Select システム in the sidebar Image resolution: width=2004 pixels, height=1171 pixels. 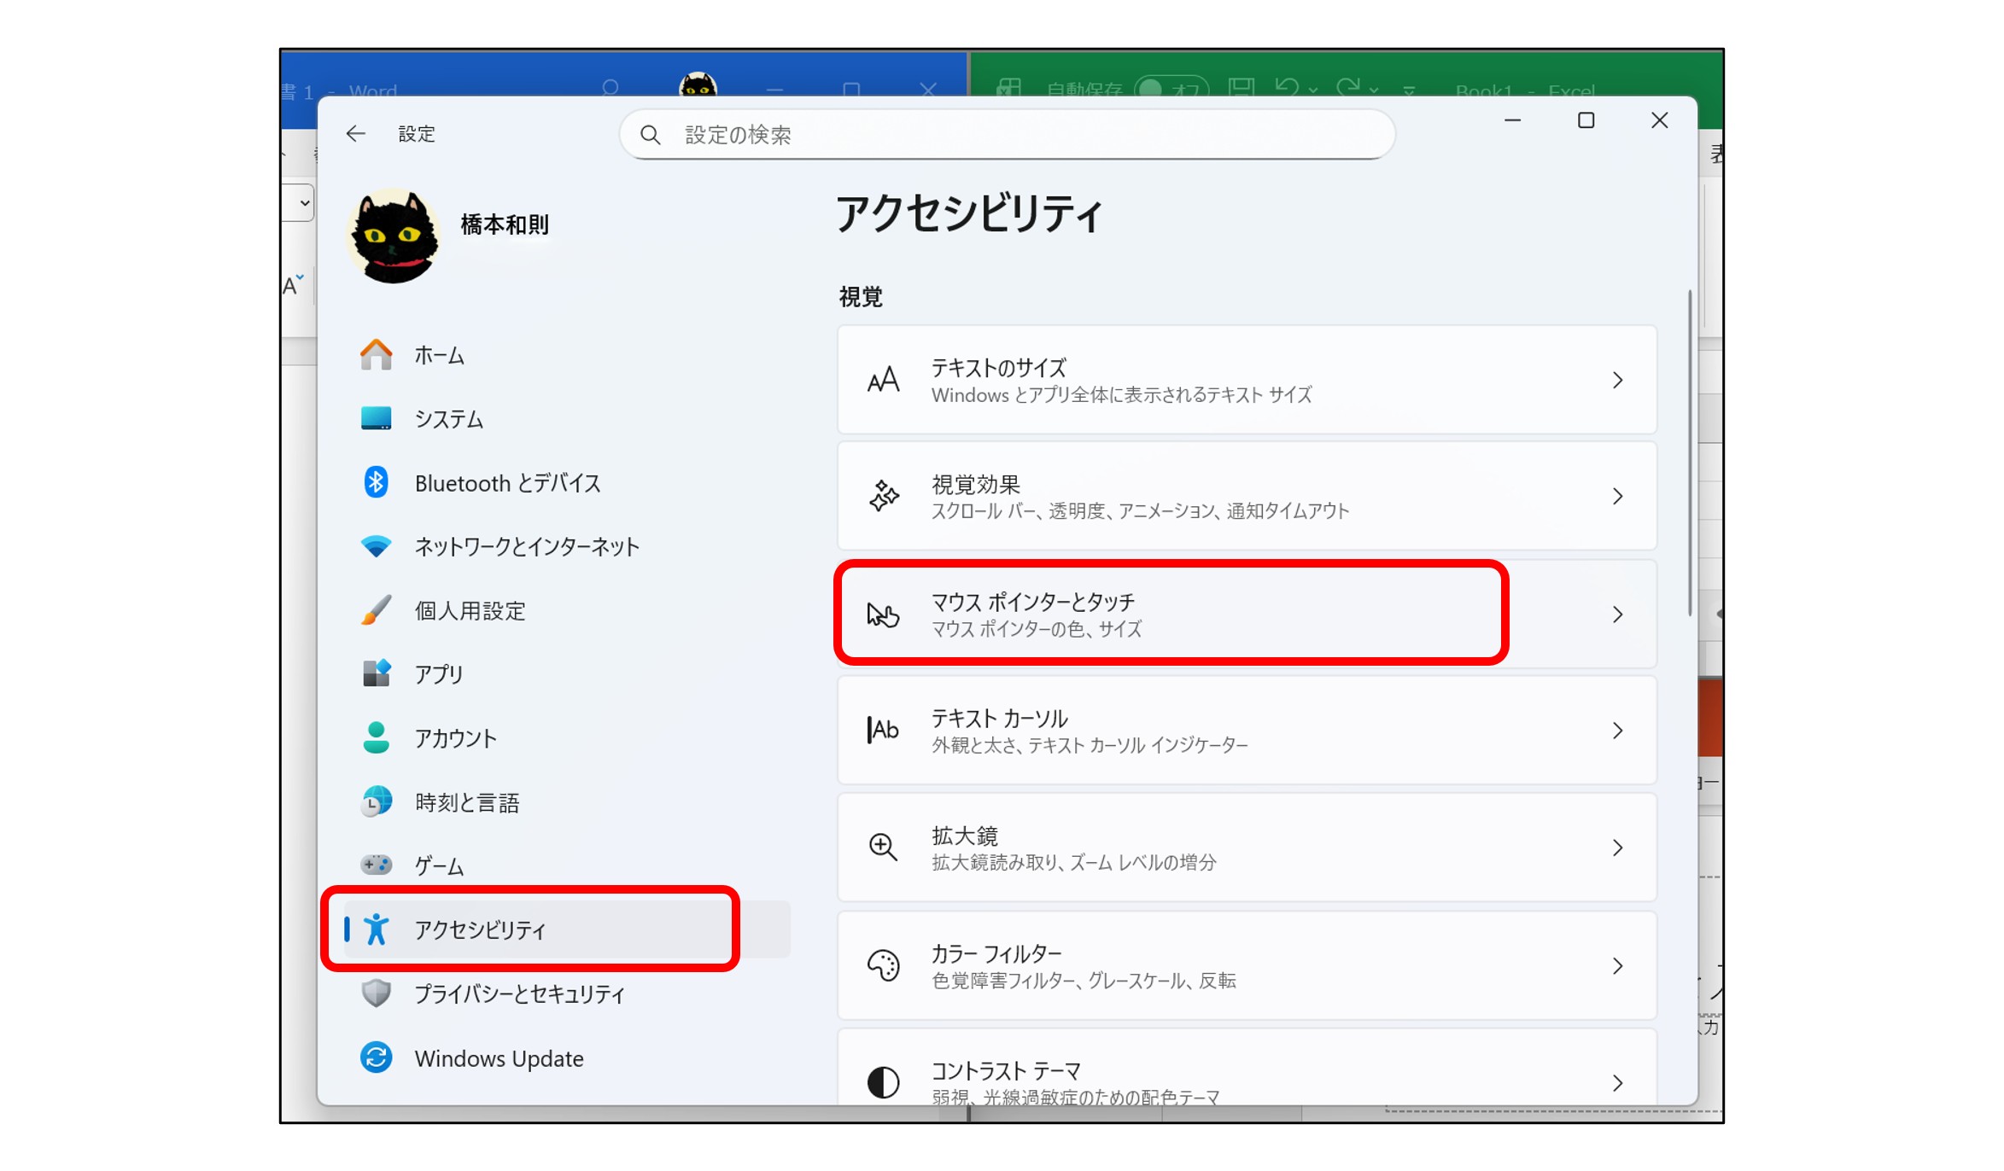tap(449, 419)
